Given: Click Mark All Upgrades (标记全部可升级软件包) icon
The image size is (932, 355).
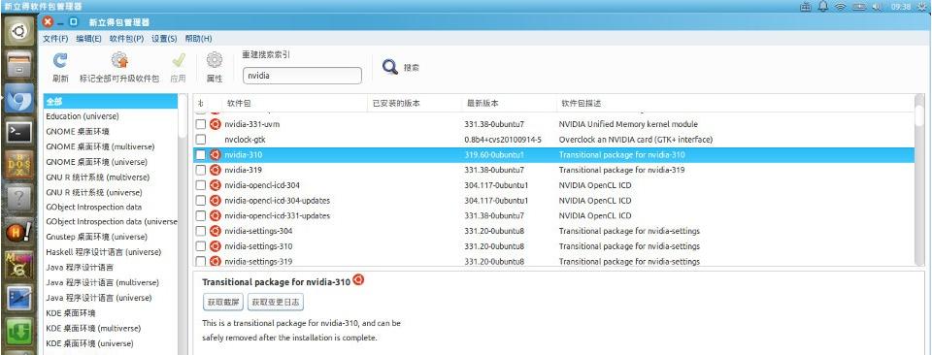Looking at the screenshot, I should [x=119, y=60].
